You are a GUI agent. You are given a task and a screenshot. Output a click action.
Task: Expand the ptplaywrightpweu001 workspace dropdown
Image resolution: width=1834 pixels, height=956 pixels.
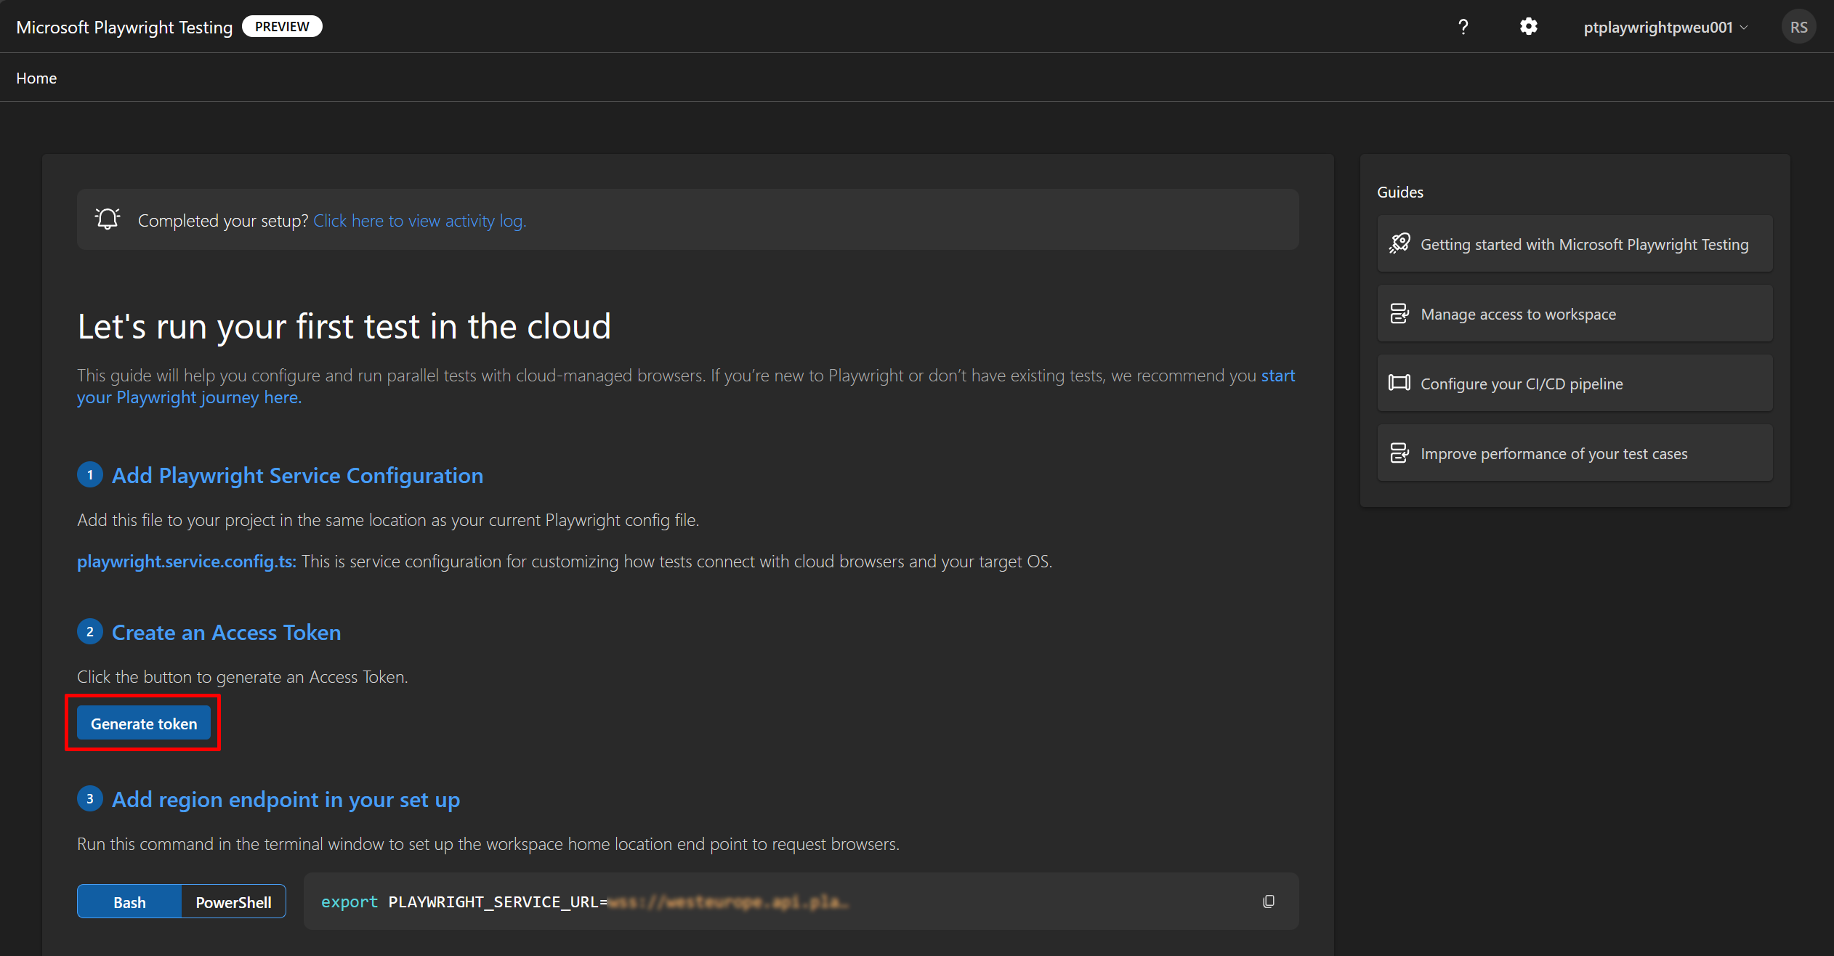[x=1665, y=27]
